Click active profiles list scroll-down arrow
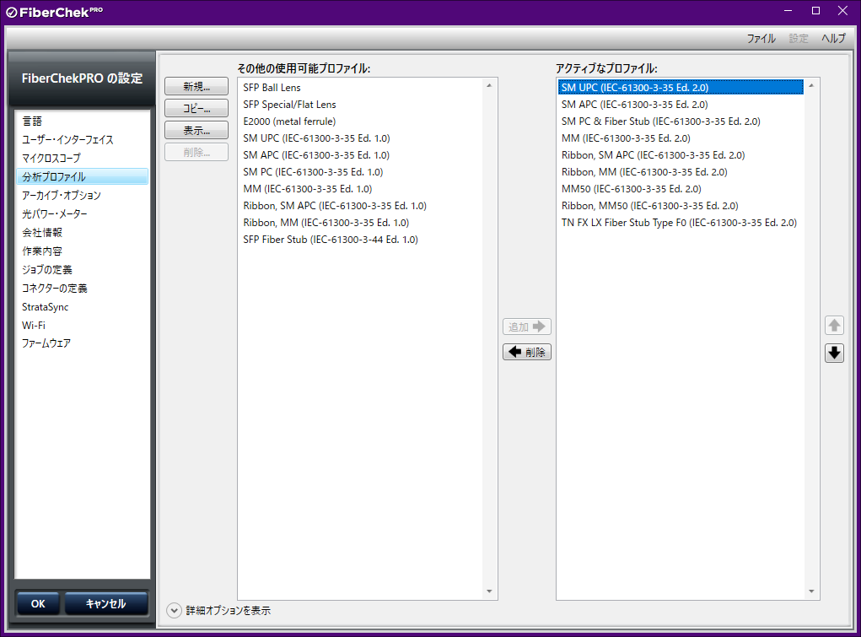Screen dimensions: 861x637 (x=811, y=591)
